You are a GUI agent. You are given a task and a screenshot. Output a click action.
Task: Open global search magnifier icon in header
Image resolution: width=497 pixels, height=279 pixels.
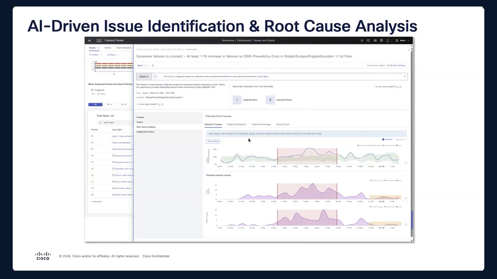368,41
